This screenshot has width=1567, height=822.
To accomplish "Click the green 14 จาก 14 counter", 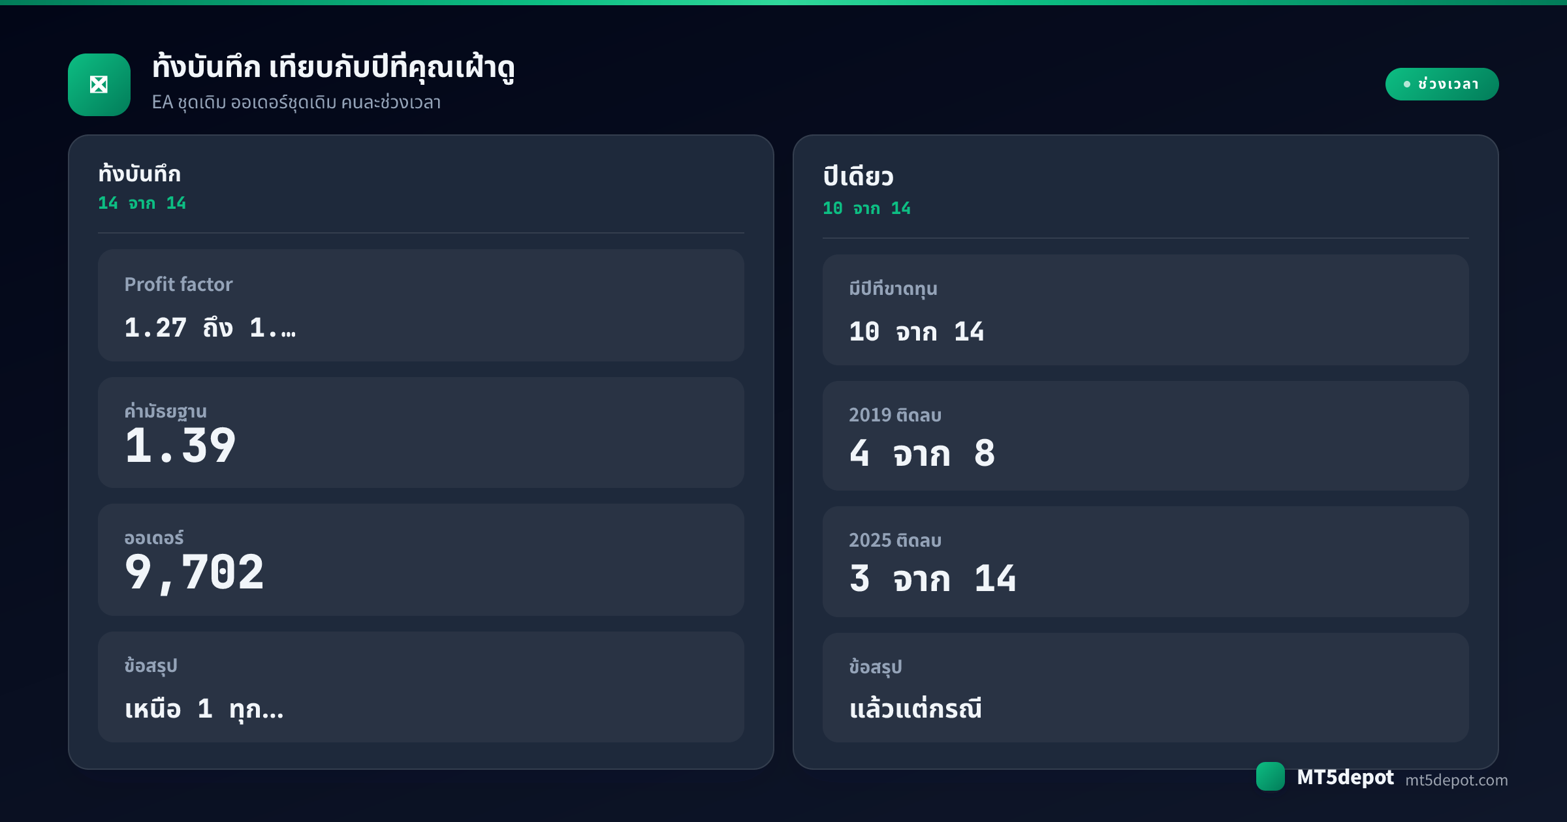I will [142, 204].
